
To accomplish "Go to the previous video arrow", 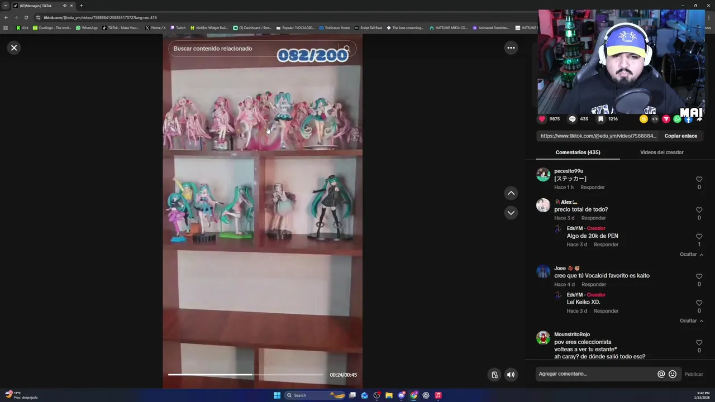I will point(511,193).
